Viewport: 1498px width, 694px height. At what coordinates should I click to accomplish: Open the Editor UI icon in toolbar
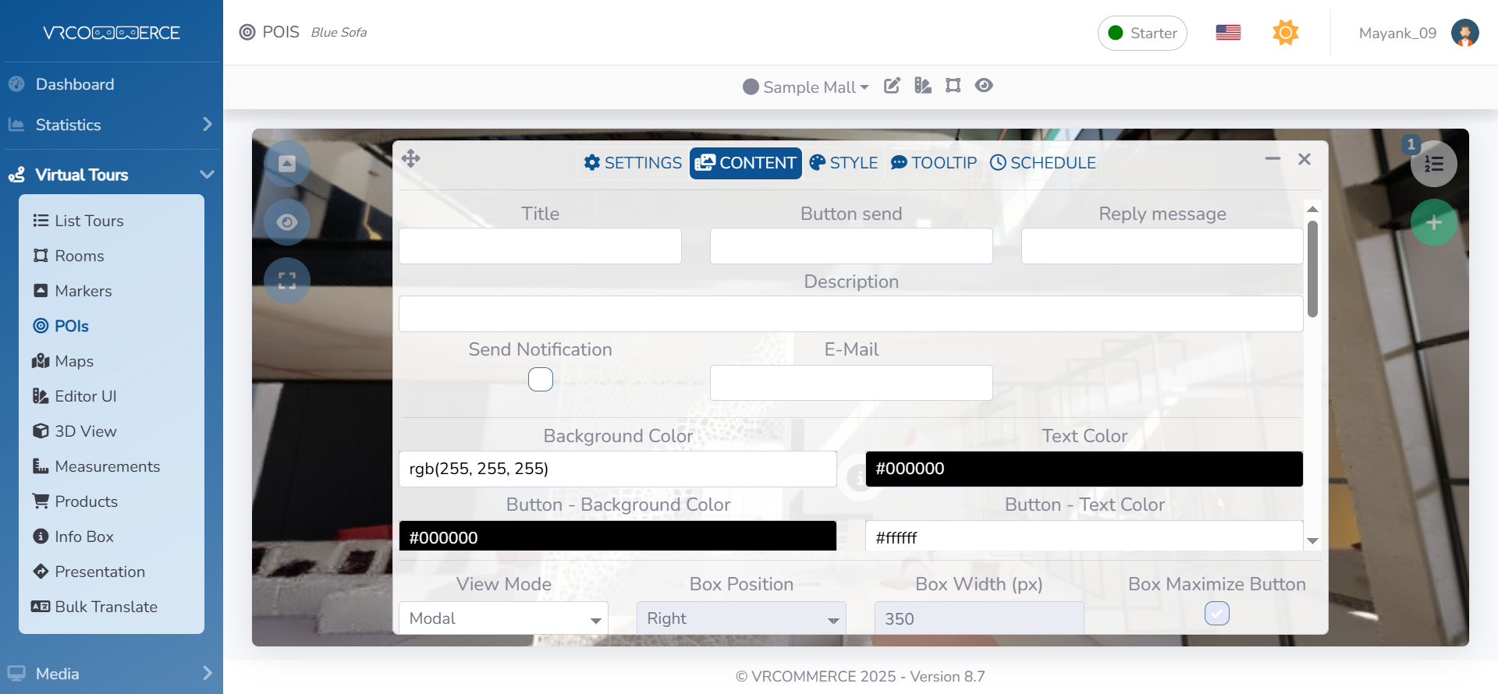(x=923, y=86)
